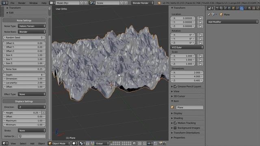Open the pivot point selector

click(x=82, y=143)
